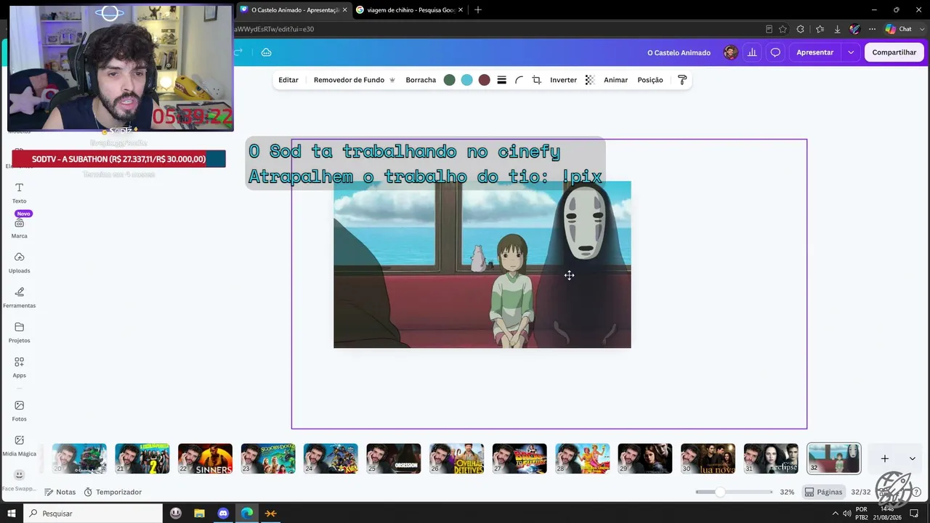Toggle the Notas notes panel
The image size is (930, 523).
(60, 492)
